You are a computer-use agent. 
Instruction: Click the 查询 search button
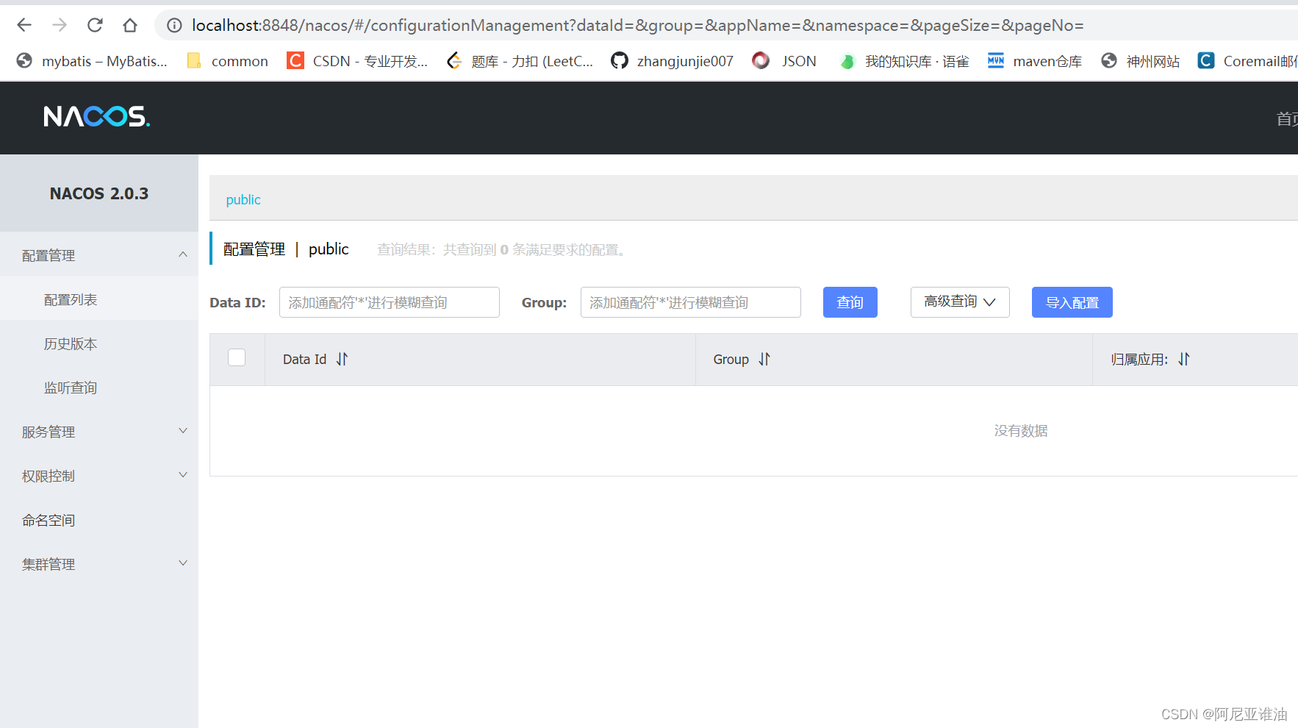pyautogui.click(x=850, y=302)
